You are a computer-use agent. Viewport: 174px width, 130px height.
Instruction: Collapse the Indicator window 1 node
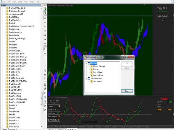(86, 79)
